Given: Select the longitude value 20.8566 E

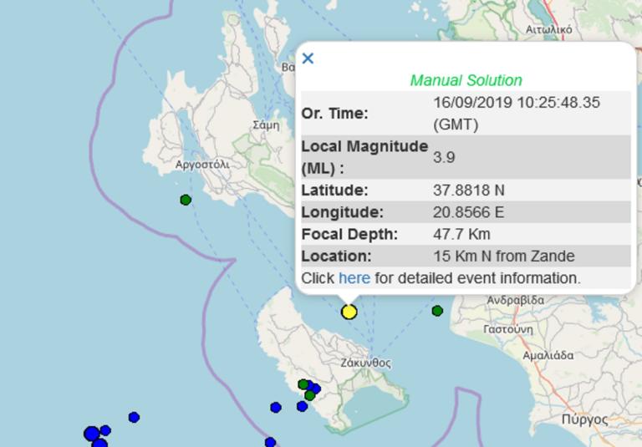Looking at the screenshot, I should point(468,212).
